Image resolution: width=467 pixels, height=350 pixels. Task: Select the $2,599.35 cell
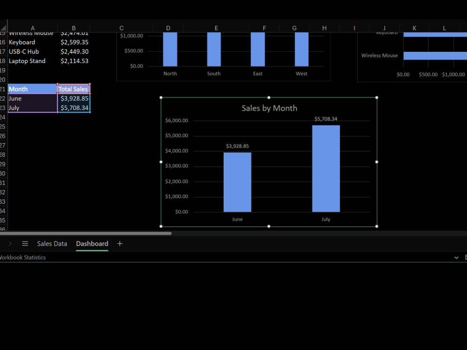74,42
